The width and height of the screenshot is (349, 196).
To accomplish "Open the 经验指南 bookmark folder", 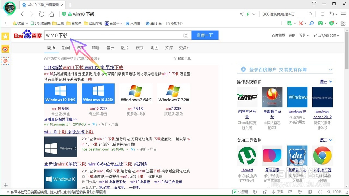I will [93, 23].
